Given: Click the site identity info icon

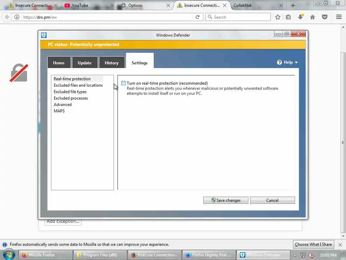Looking at the screenshot, I should (x=17, y=17).
